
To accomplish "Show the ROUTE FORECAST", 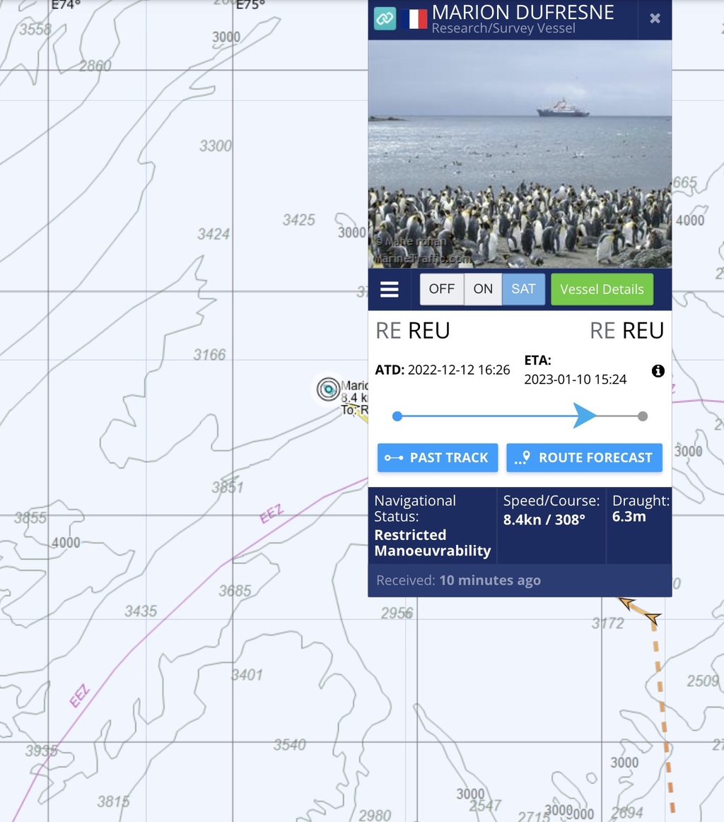I will coord(584,458).
